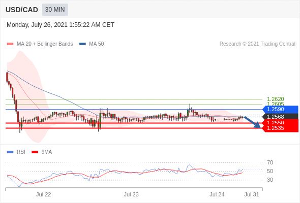
Task: Click the red 1.2535 support price tag
Action: 280,128
